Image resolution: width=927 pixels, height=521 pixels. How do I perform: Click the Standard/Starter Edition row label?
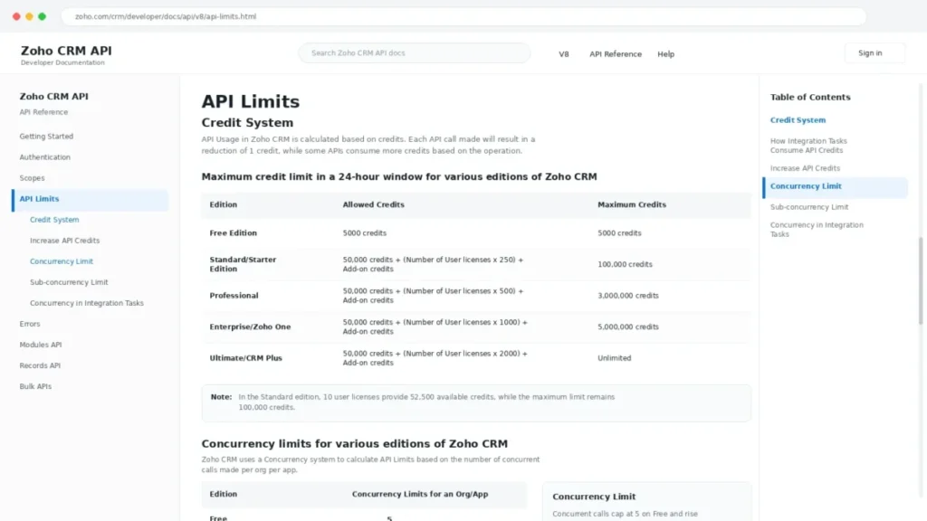point(243,265)
